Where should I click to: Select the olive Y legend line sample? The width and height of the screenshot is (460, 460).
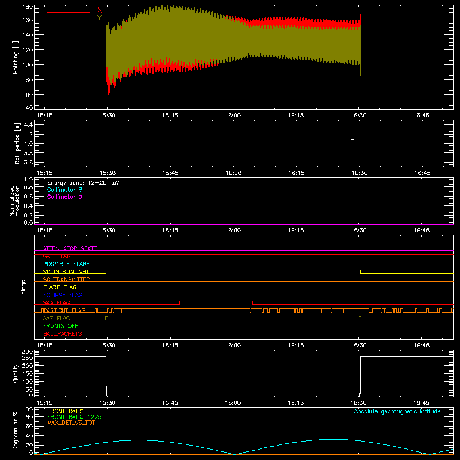click(x=68, y=20)
